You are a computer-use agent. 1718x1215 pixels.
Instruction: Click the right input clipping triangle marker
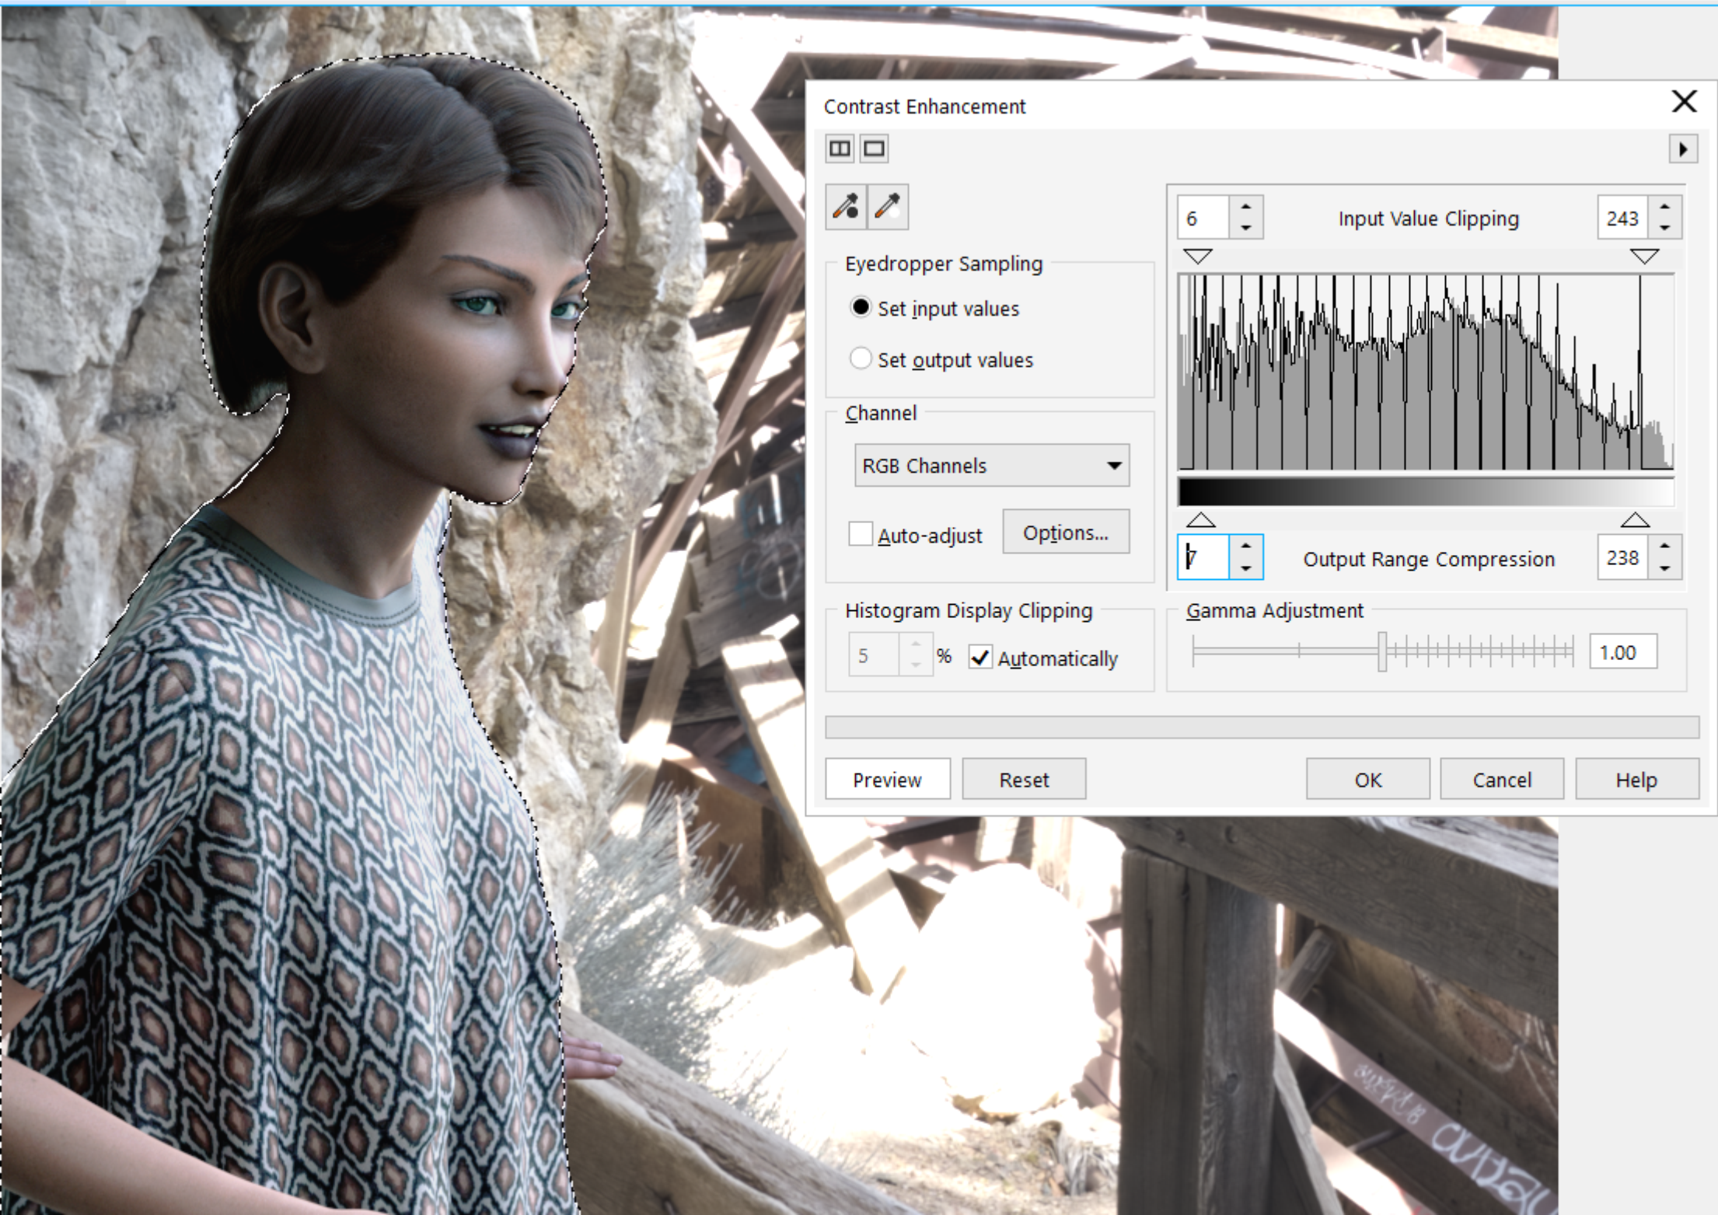[x=1644, y=257]
